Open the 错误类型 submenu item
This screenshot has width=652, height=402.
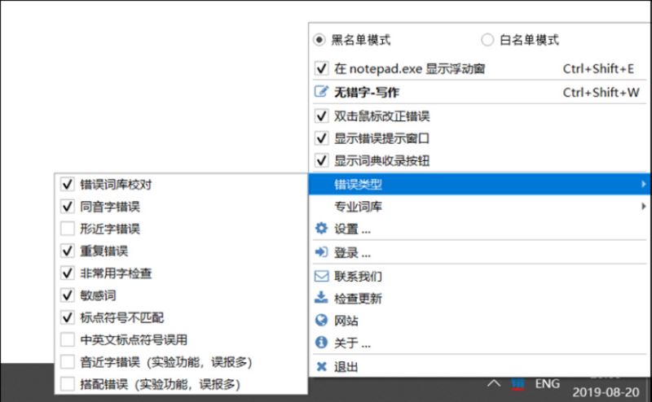[x=479, y=184]
